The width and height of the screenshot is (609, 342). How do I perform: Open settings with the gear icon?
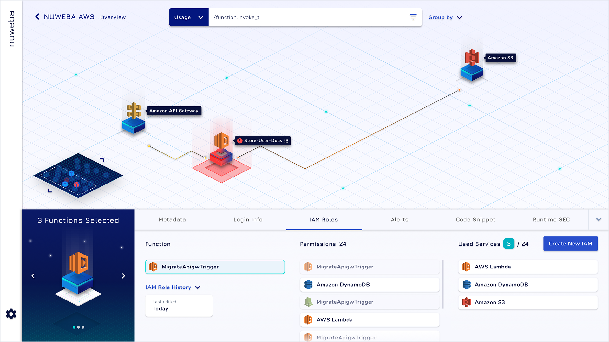(x=11, y=314)
